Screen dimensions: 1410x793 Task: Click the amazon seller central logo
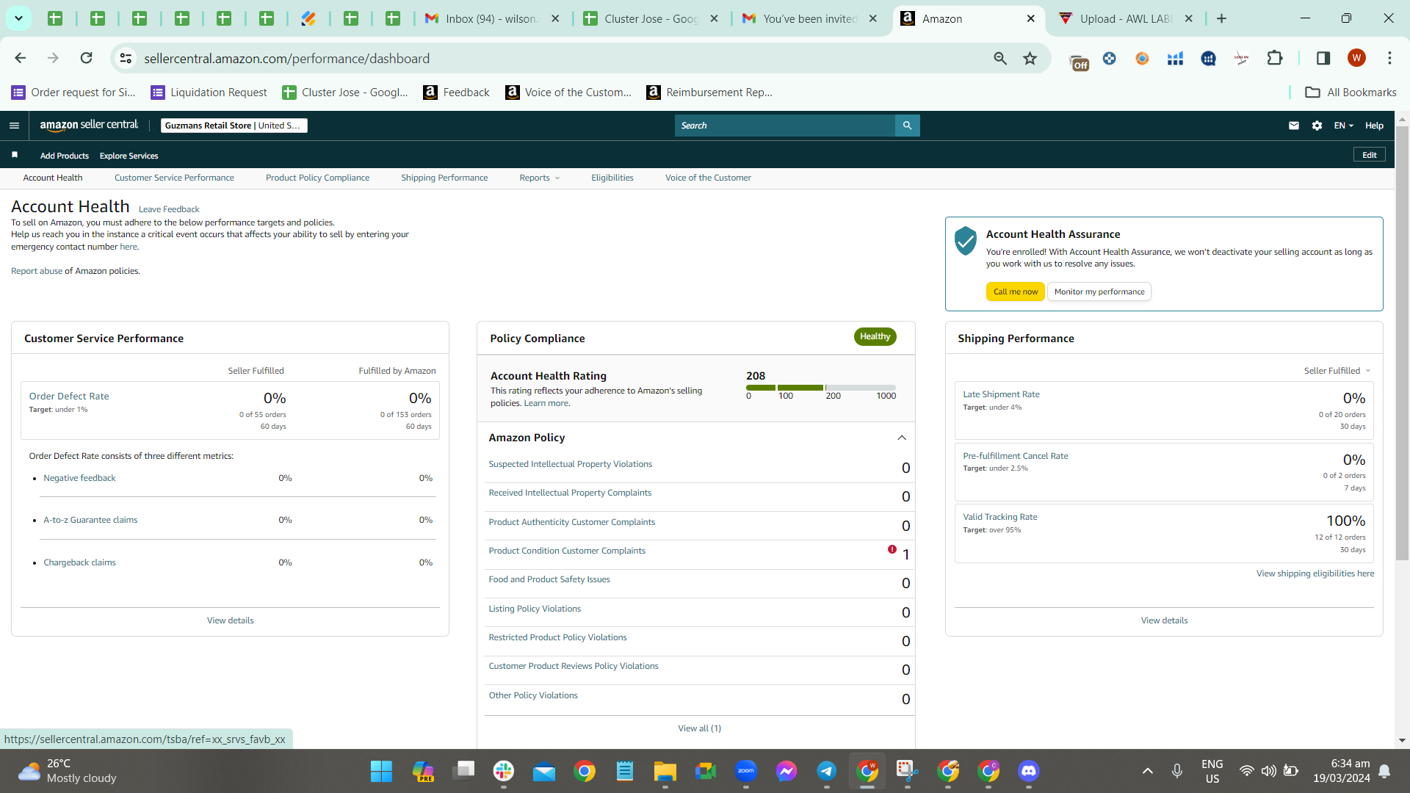pos(89,126)
